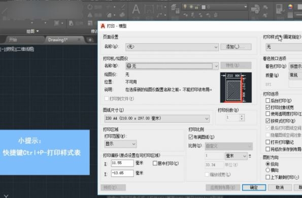This screenshot has height=198, width=302.
Task: Open the 打印样式表 dropdown showing 无
Action: point(284,47)
